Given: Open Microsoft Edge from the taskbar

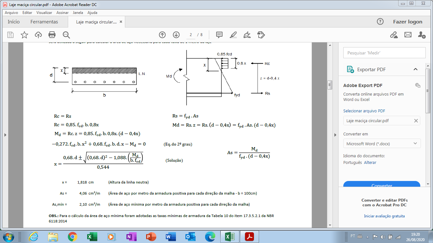Looking at the screenshot, I should point(210,237).
